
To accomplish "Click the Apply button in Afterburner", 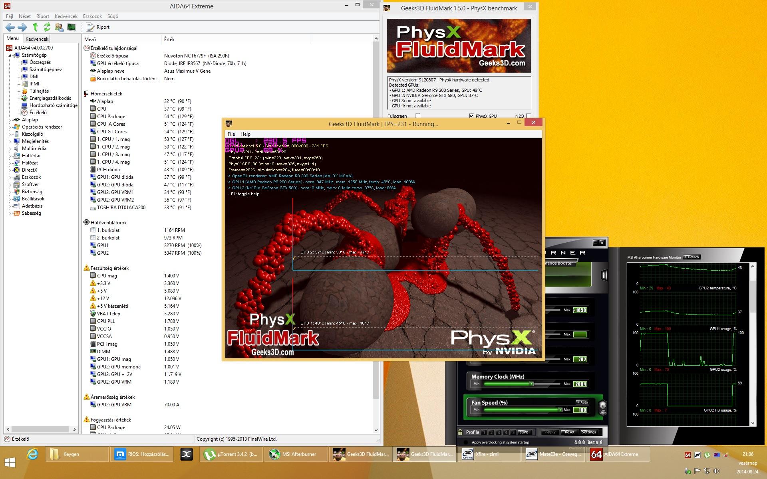I will tap(550, 432).
